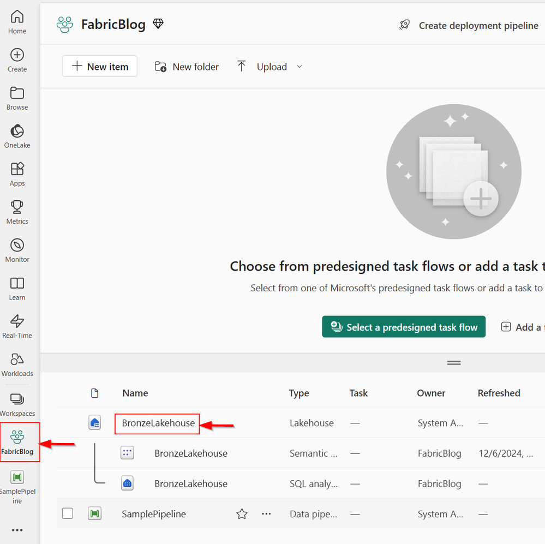Viewport: 545px width, 544px height.
Task: Open the SamplePipeline item
Action: click(x=154, y=514)
